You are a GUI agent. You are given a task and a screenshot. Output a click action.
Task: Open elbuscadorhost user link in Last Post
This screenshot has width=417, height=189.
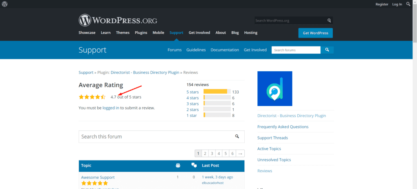213,183
